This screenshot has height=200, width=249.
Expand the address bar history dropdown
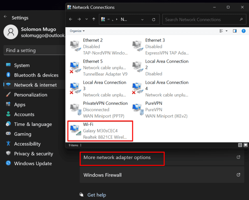[x=142, y=19]
